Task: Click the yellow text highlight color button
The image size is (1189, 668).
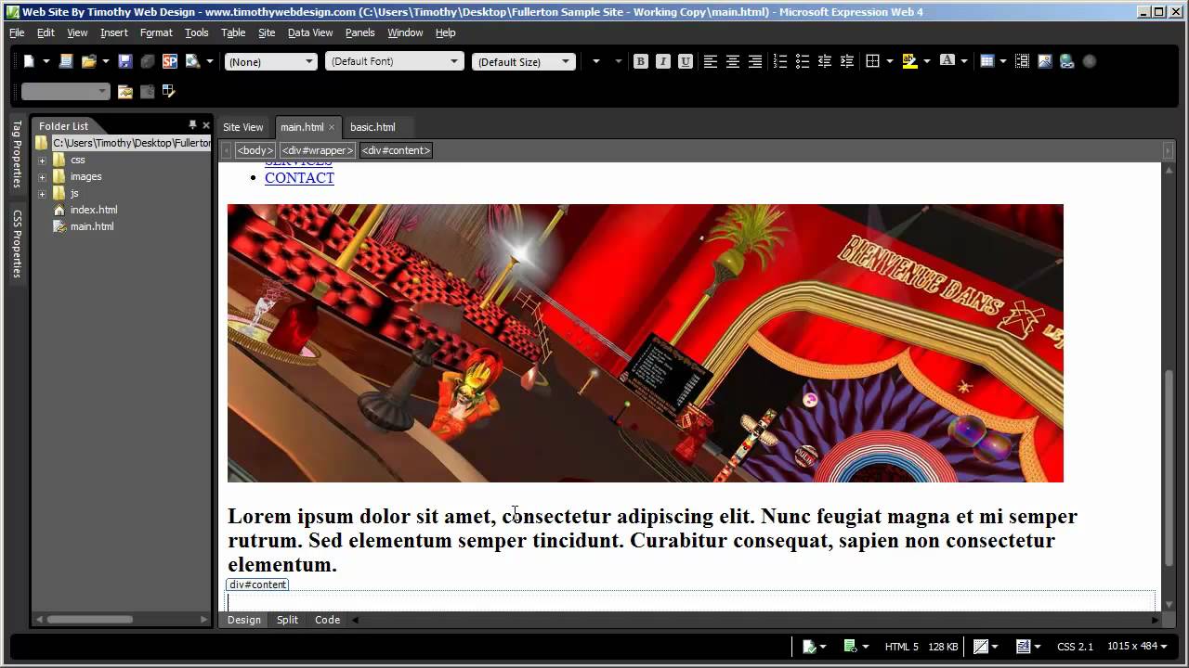Action: [x=909, y=61]
